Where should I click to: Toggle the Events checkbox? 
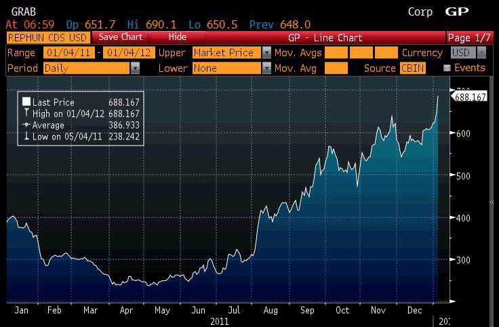447,68
